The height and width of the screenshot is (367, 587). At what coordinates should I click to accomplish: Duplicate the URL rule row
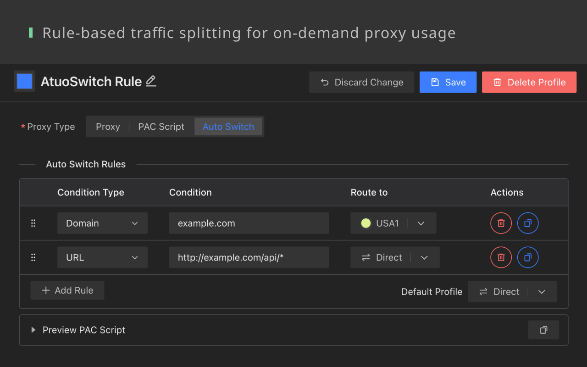[x=528, y=257]
